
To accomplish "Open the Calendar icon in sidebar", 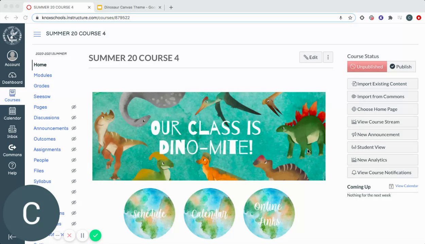I will (x=12, y=114).
